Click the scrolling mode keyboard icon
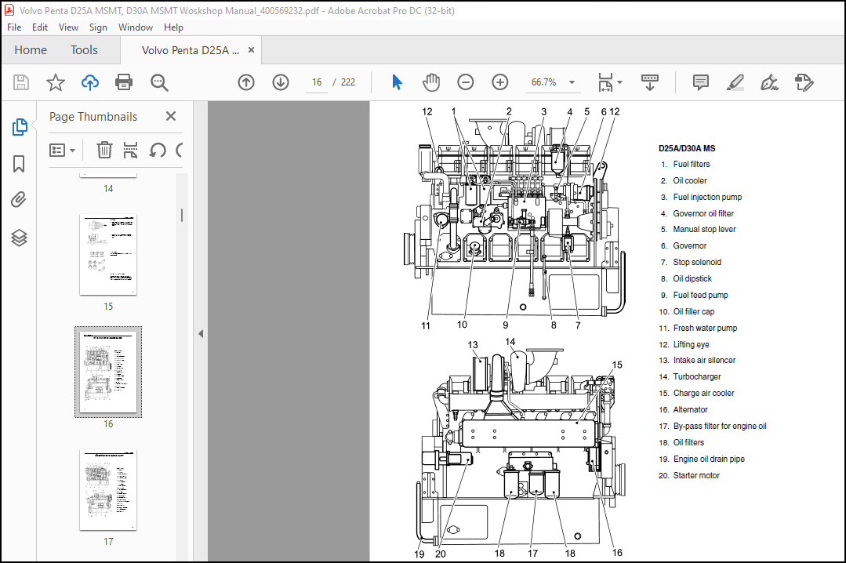The image size is (846, 563). pyautogui.click(x=650, y=82)
